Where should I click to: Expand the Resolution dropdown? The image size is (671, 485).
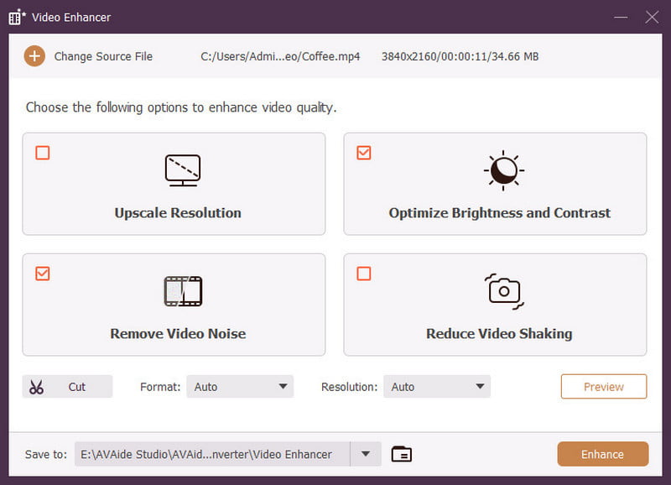click(x=436, y=387)
